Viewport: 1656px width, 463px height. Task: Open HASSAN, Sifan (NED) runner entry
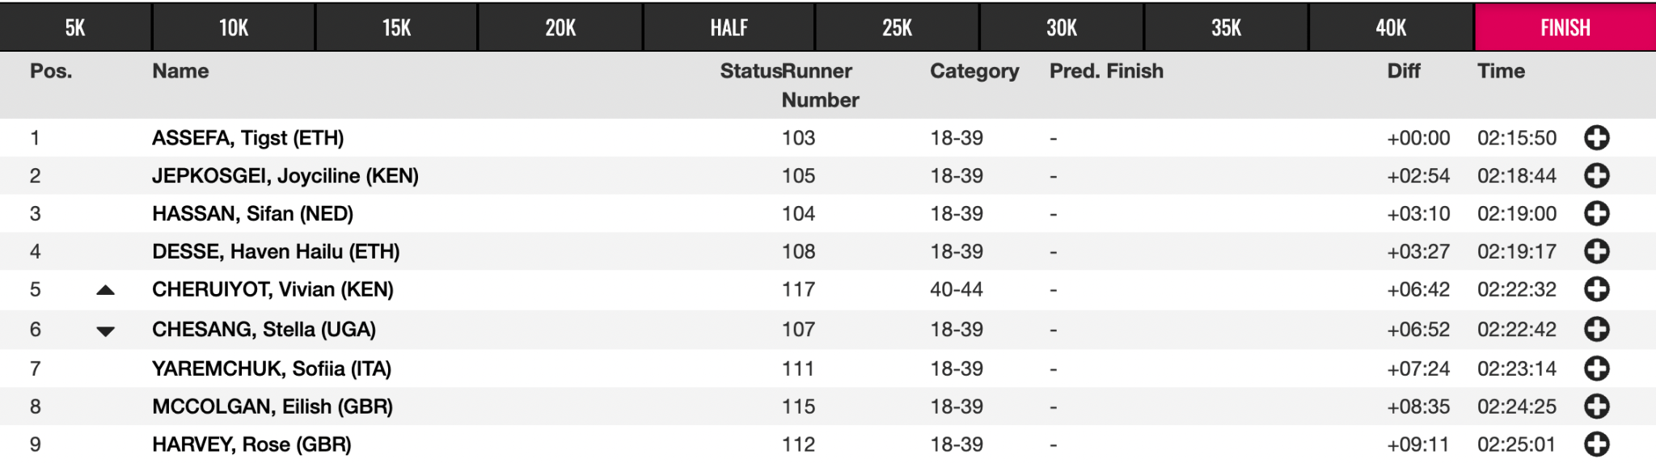pyautogui.click(x=252, y=214)
